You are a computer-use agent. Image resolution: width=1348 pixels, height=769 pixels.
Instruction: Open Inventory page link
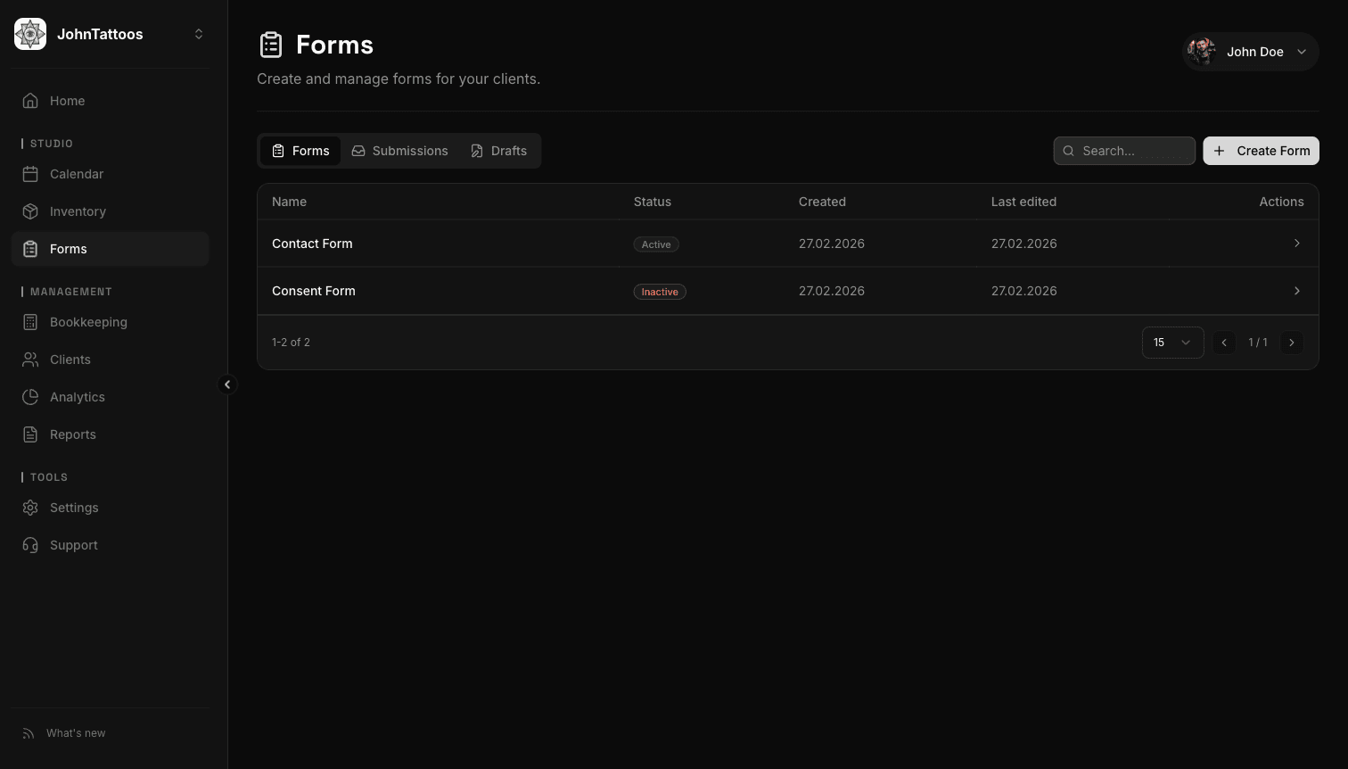pos(110,211)
